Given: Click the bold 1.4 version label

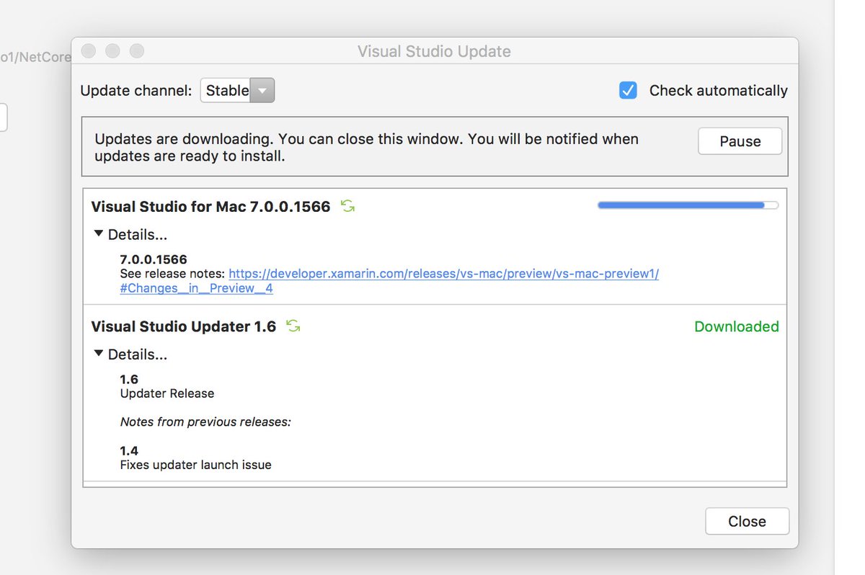Looking at the screenshot, I should (129, 451).
